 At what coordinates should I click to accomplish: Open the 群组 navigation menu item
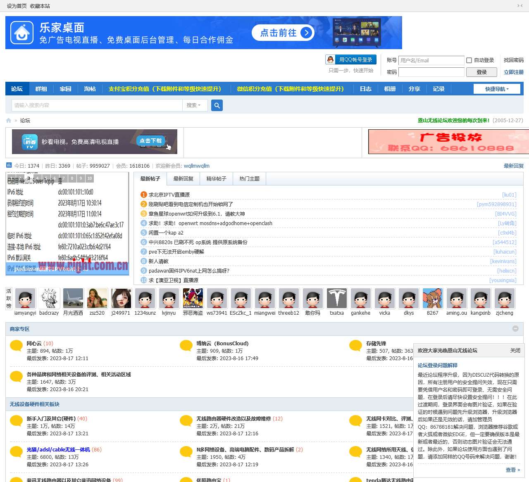[41, 89]
